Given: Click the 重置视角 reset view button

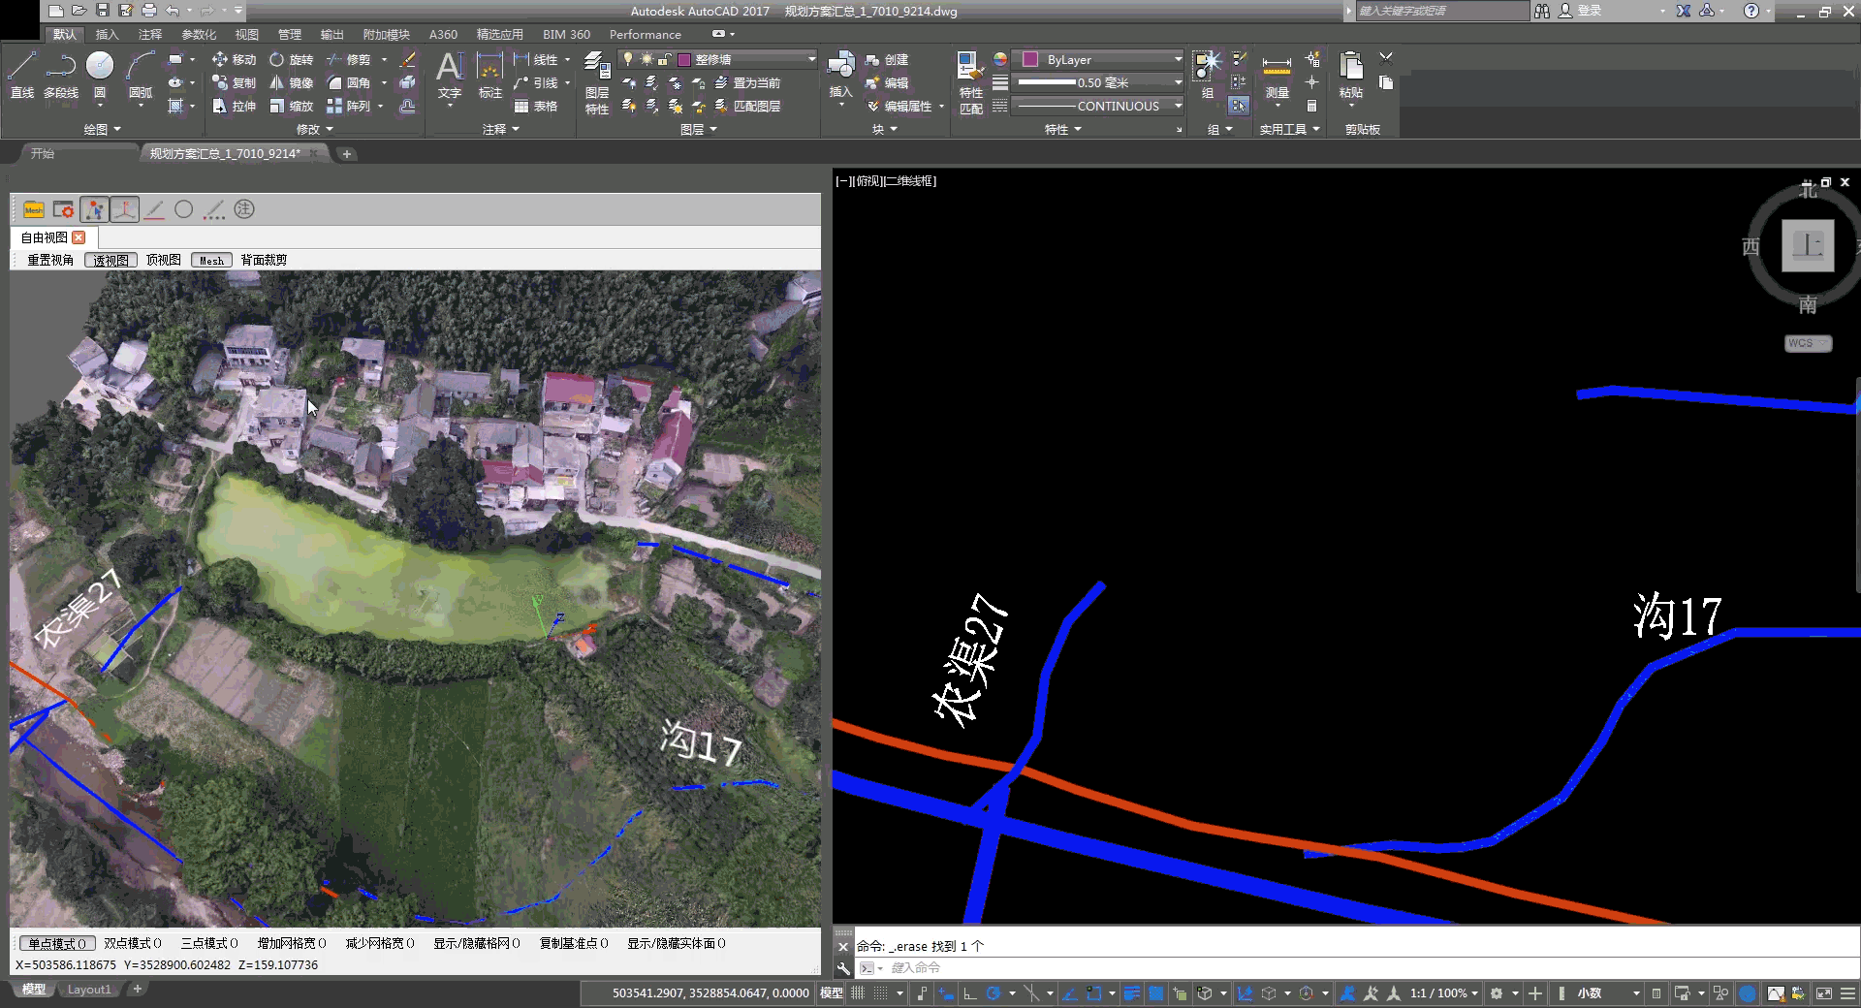Looking at the screenshot, I should pos(50,260).
